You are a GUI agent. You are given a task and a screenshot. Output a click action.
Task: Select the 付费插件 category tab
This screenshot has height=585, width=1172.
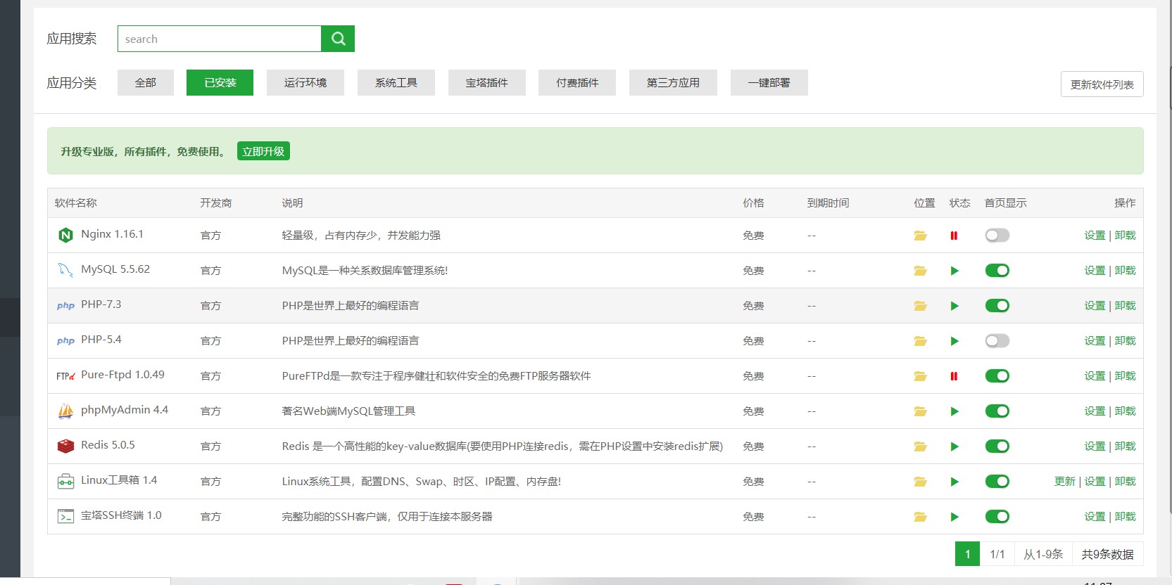[577, 82]
